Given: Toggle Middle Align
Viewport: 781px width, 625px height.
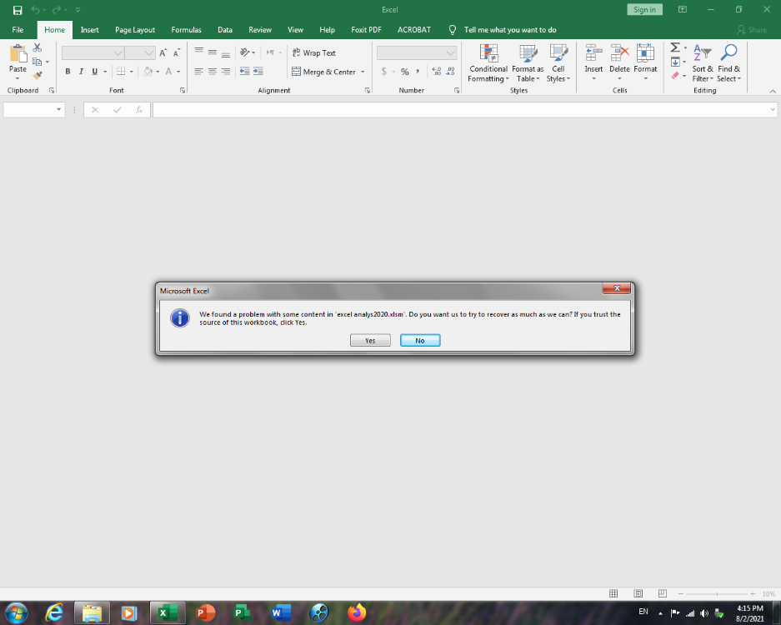Looking at the screenshot, I should click(213, 52).
